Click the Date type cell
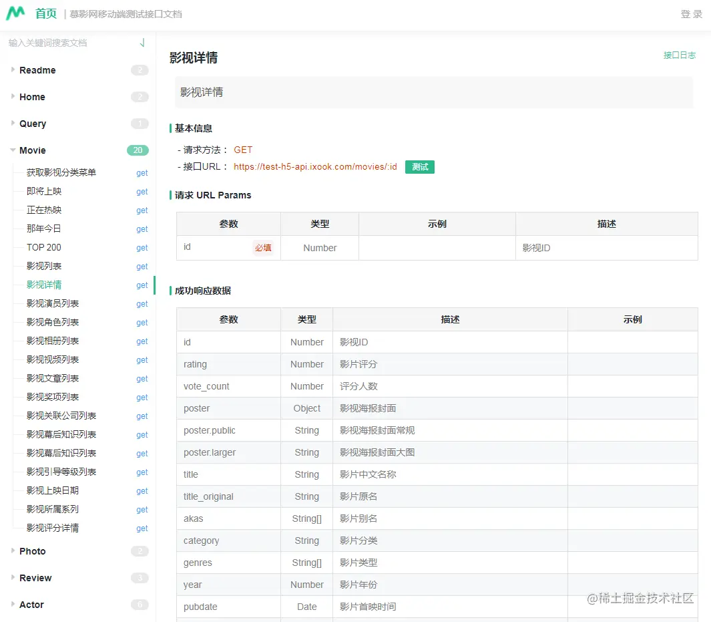711x622 pixels. (x=307, y=607)
